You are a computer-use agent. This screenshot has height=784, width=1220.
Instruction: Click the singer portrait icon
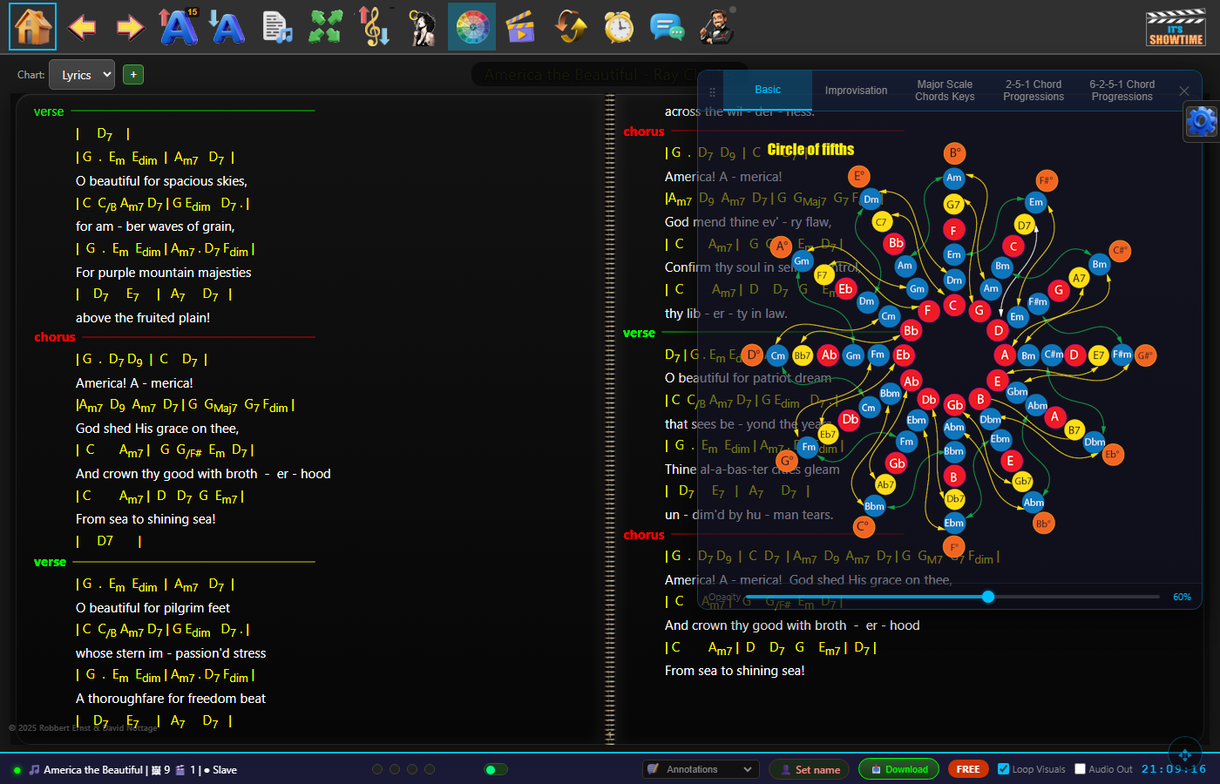pyautogui.click(x=424, y=27)
